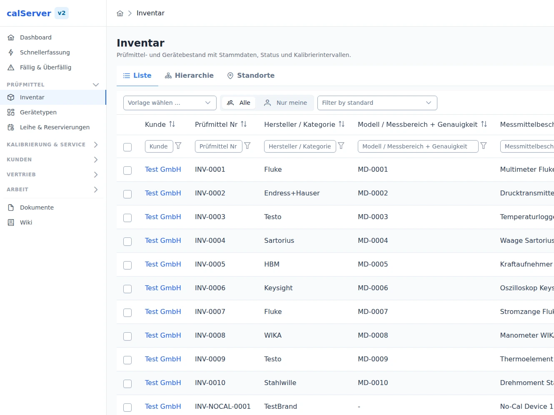Switch to the Hierarchie tab

[189, 76]
